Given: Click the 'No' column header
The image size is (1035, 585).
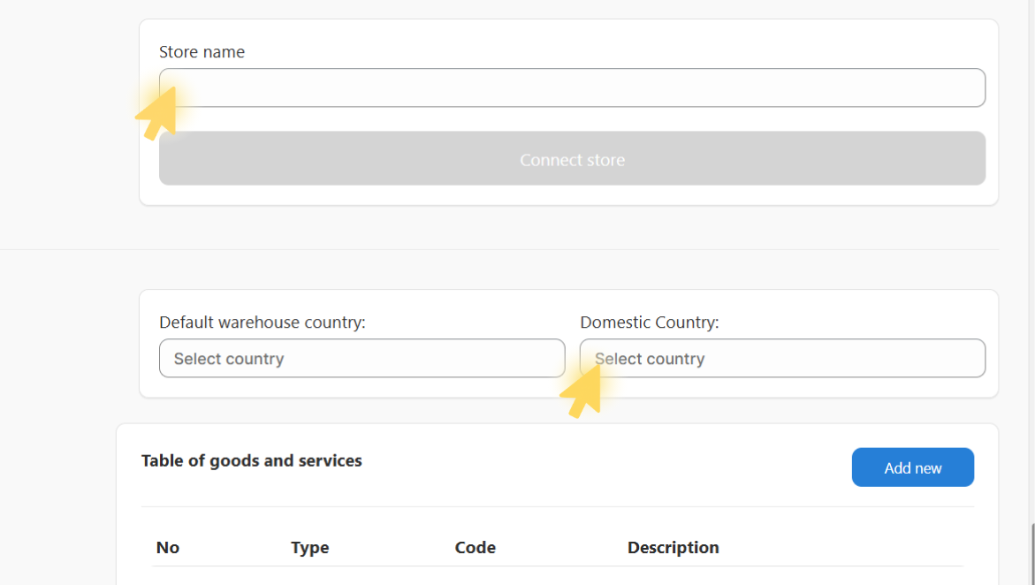Looking at the screenshot, I should pyautogui.click(x=167, y=547).
